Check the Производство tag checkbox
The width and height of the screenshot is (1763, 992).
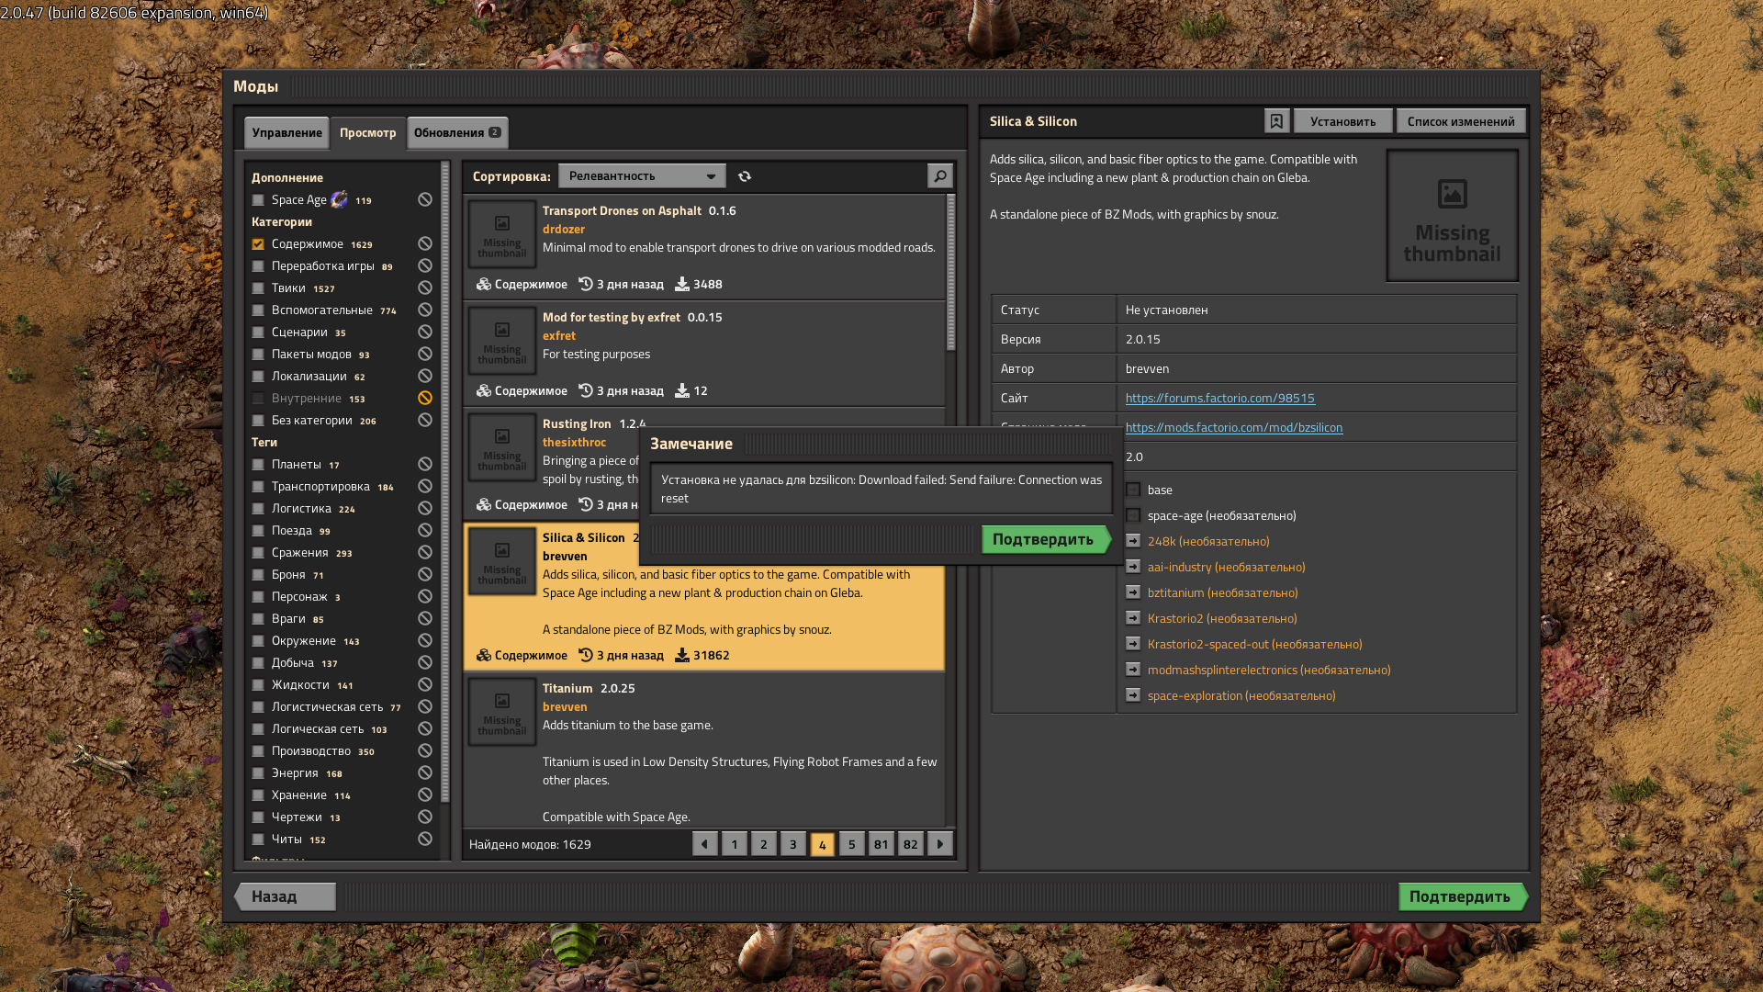pyautogui.click(x=258, y=750)
